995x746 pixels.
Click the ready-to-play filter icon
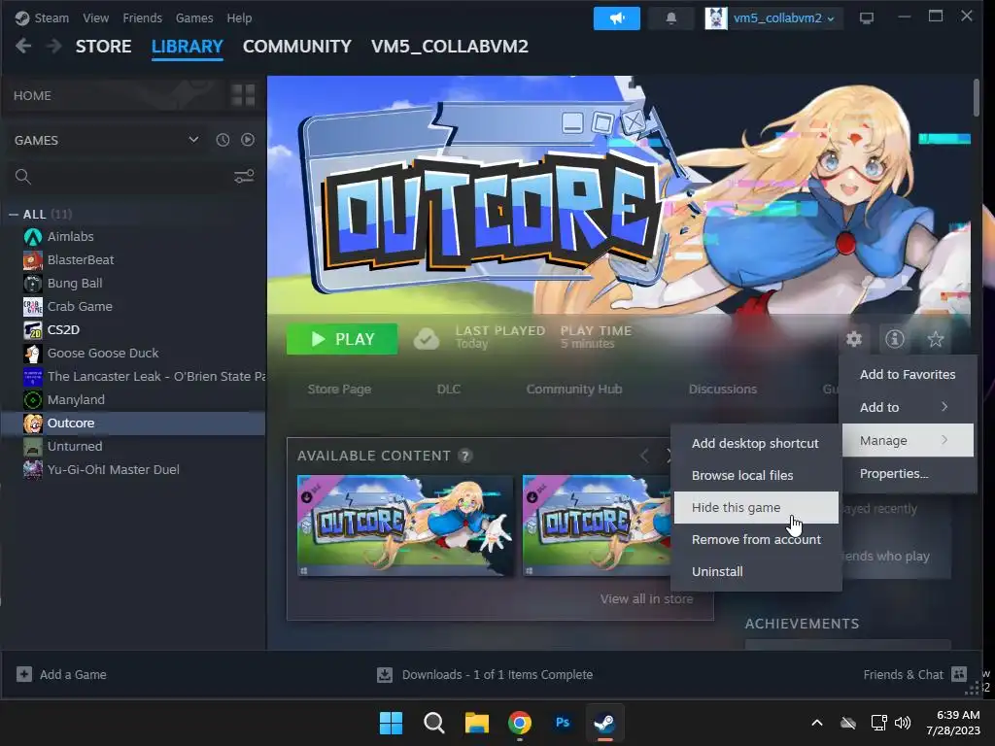point(248,140)
